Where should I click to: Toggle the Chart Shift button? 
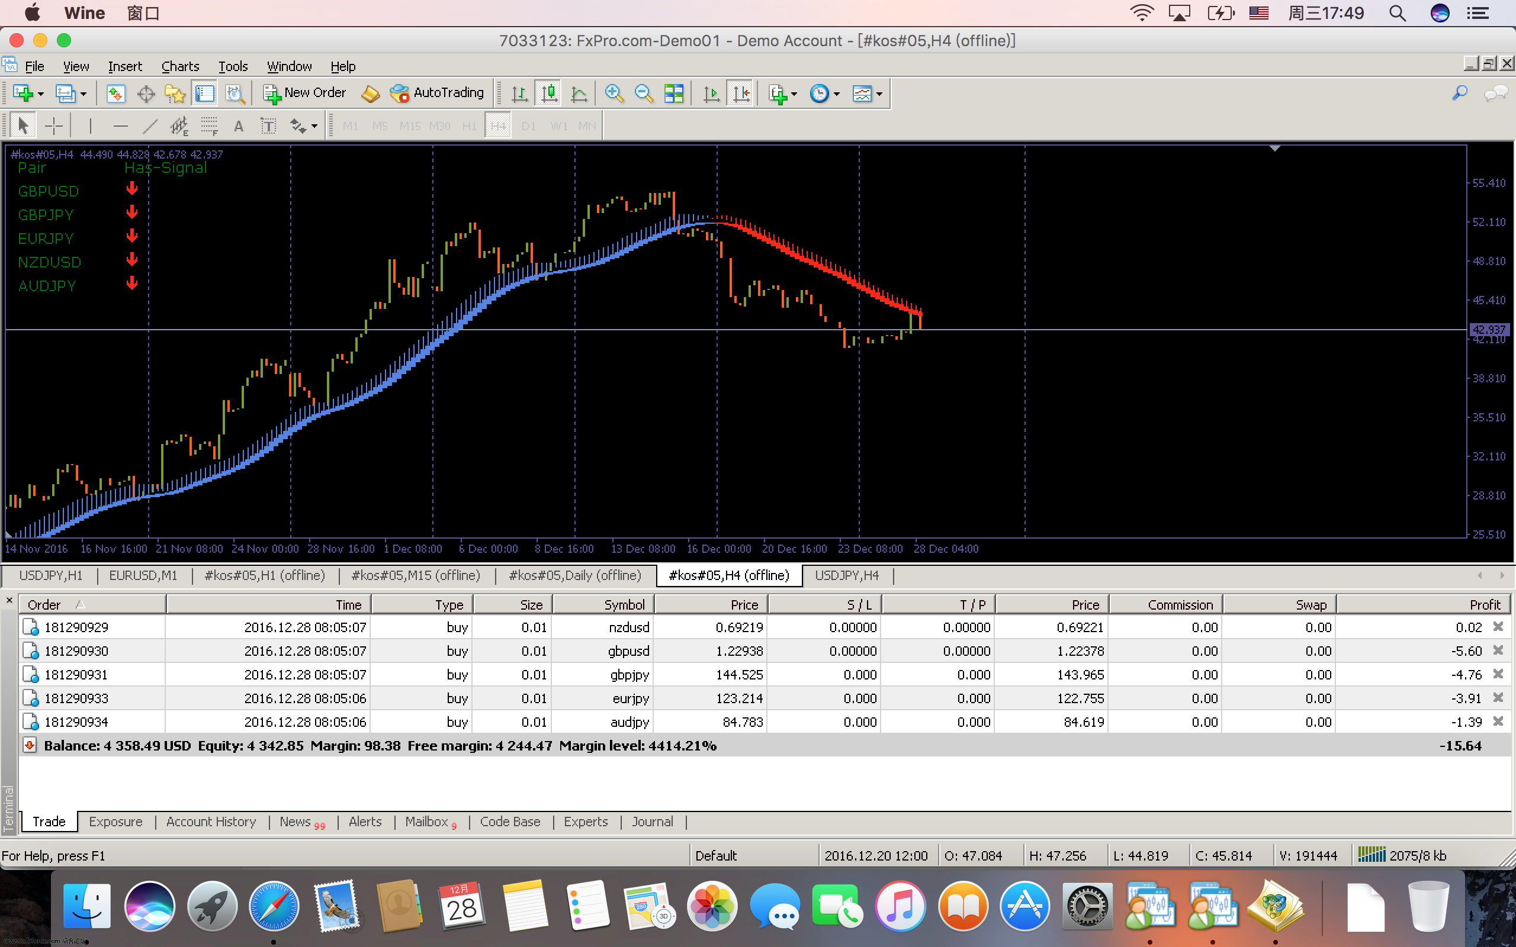(741, 94)
